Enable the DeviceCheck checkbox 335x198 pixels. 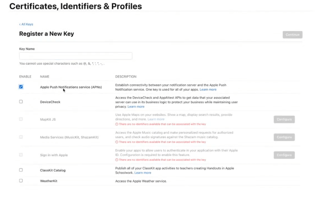[x=21, y=102]
